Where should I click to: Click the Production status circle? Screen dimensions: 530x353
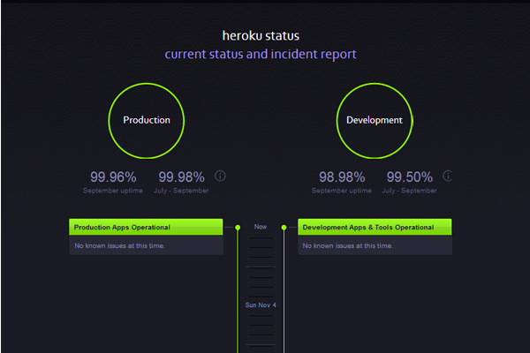[147, 121]
